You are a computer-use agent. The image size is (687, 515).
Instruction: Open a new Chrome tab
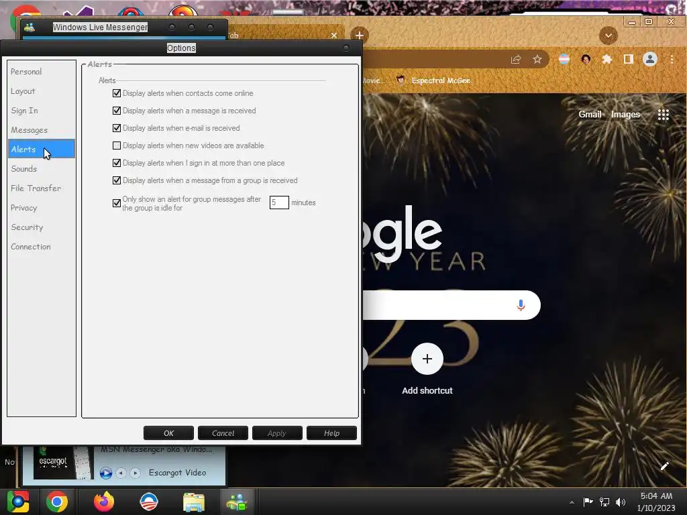pyautogui.click(x=360, y=36)
